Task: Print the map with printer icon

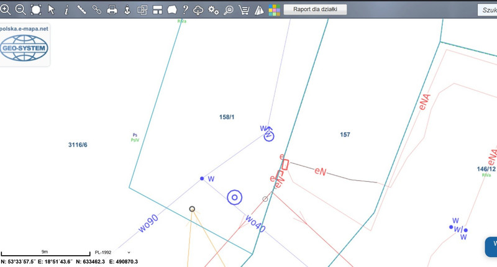Action: coord(112,10)
